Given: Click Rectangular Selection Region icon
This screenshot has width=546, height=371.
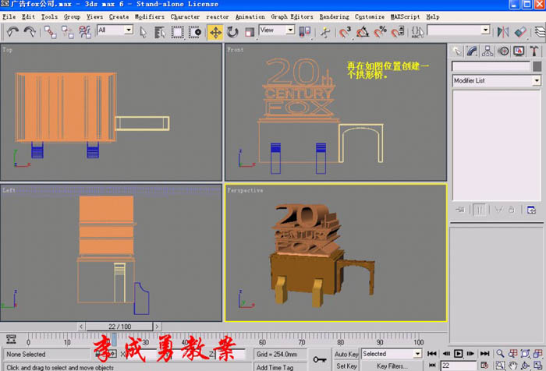Looking at the screenshot, I should pyautogui.click(x=177, y=33).
